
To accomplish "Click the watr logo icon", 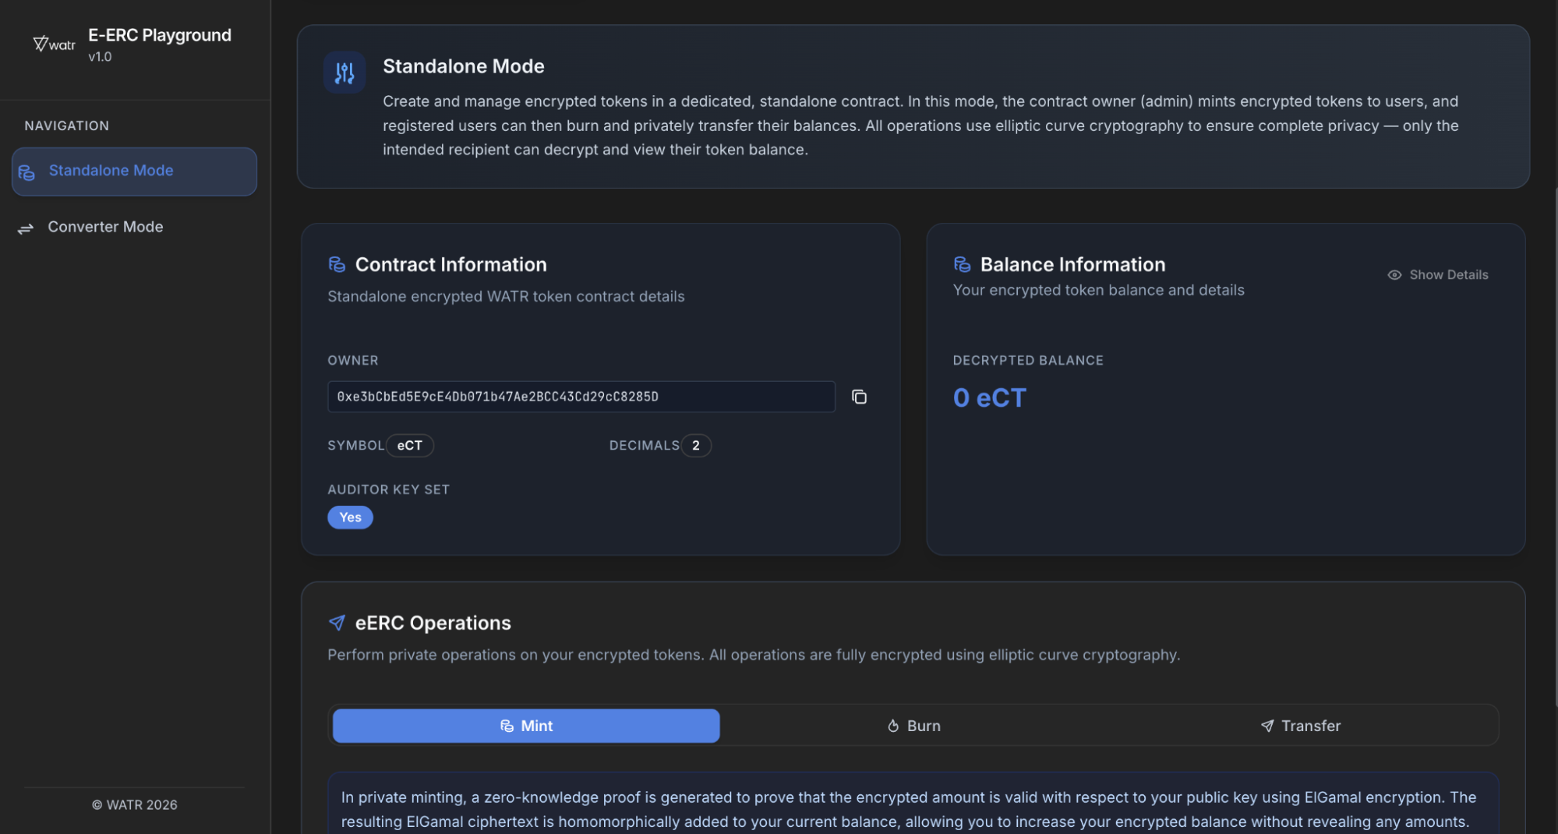I will click(x=54, y=44).
